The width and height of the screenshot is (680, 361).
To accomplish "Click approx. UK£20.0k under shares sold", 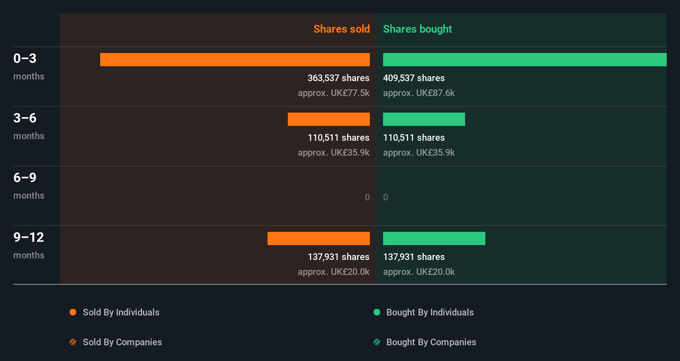I will [333, 272].
